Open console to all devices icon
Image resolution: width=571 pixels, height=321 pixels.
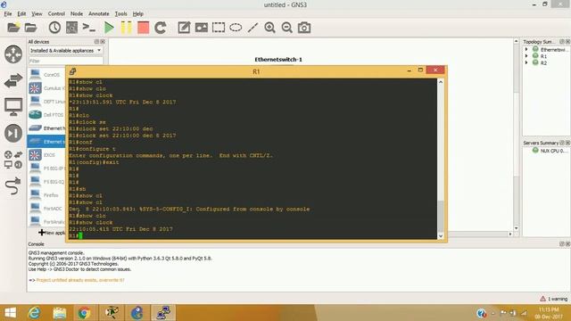tap(89, 28)
